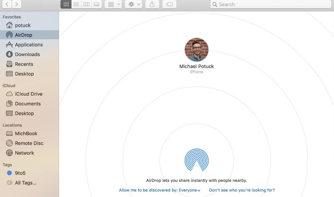Go forward with the right arrow button
This screenshot has height=197, width=334.
[17, 4]
